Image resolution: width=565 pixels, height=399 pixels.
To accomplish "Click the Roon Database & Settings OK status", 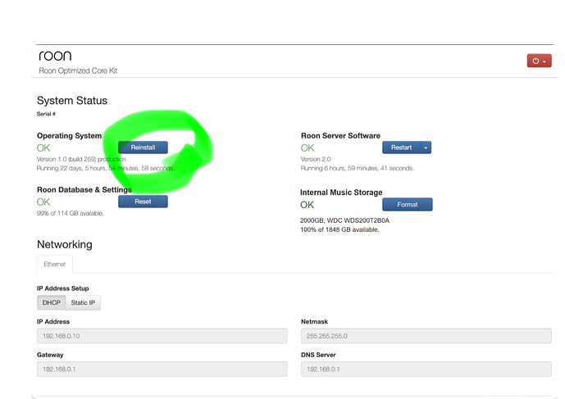I will click(43, 202).
